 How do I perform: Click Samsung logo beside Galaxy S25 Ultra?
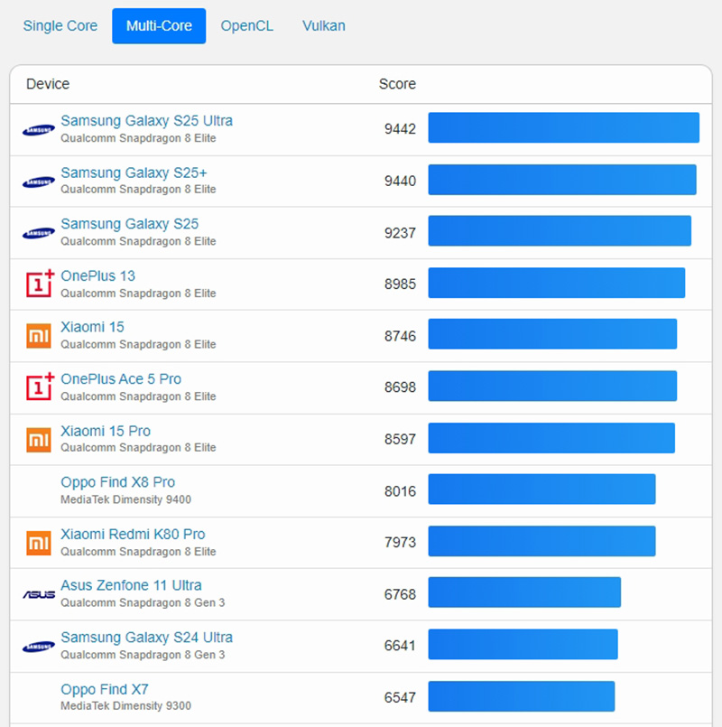tap(39, 130)
